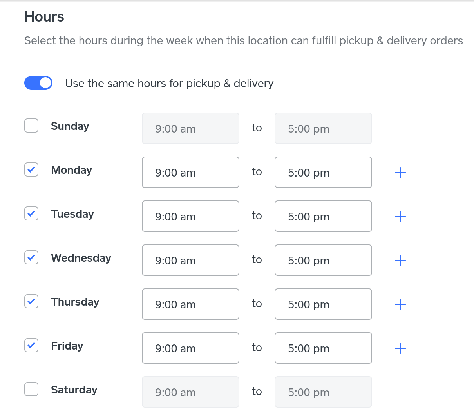474x419 pixels.
Task: Enable Saturday hours checkbox
Action: [x=31, y=390]
